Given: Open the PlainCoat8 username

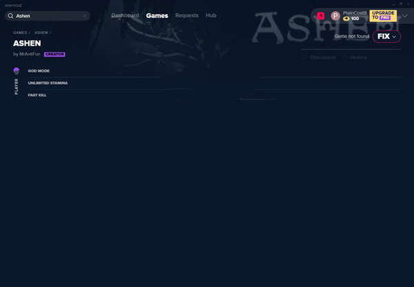Looking at the screenshot, I should click(355, 13).
